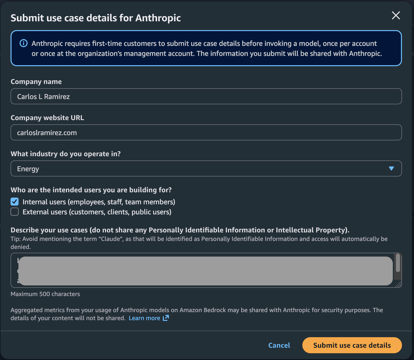This screenshot has width=414, height=360.
Task: Cancel the use case submission
Action: point(279,345)
